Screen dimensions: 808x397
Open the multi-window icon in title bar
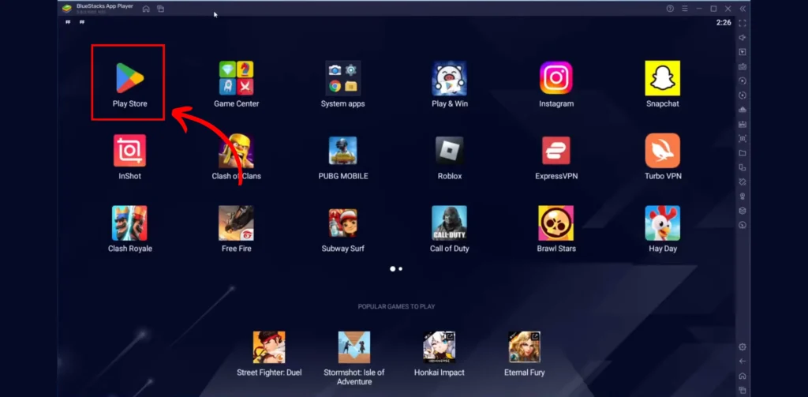coord(161,9)
